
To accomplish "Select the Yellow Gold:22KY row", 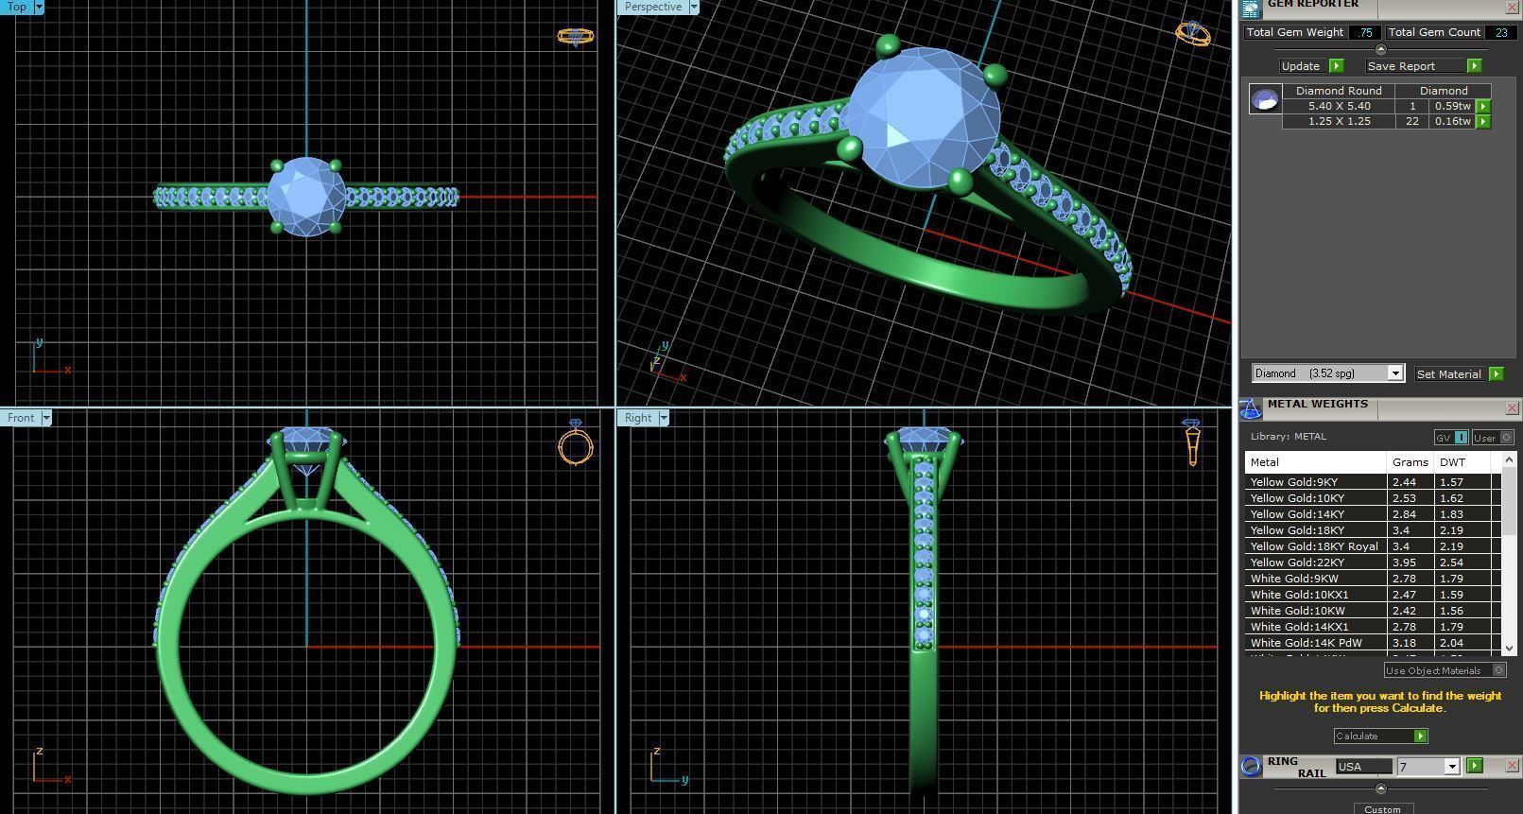I will pyautogui.click(x=1373, y=563).
